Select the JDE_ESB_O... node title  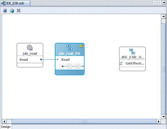pos(132,57)
